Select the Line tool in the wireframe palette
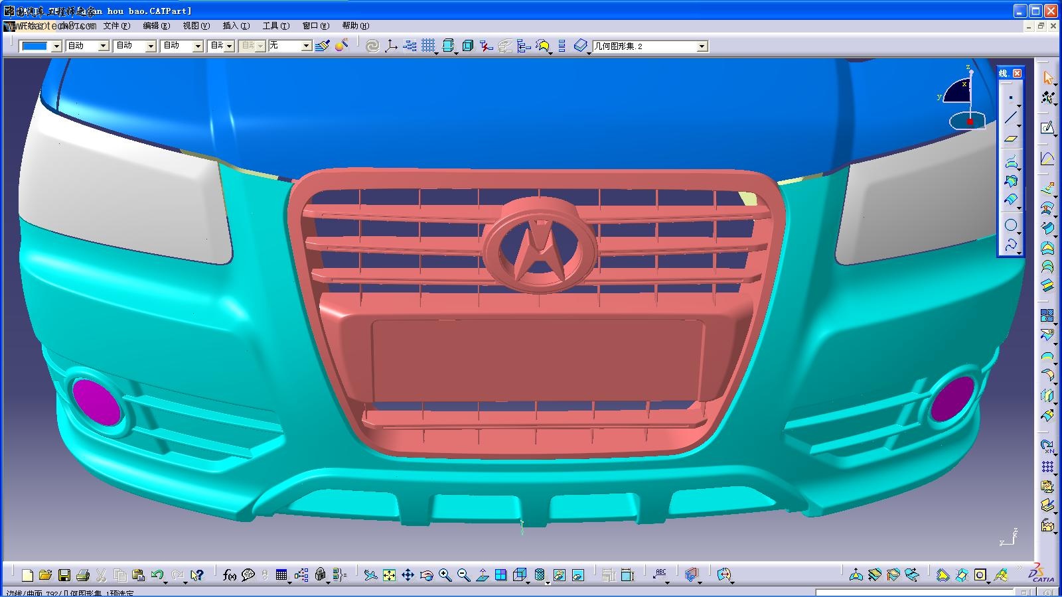The image size is (1062, 597). click(x=1011, y=118)
